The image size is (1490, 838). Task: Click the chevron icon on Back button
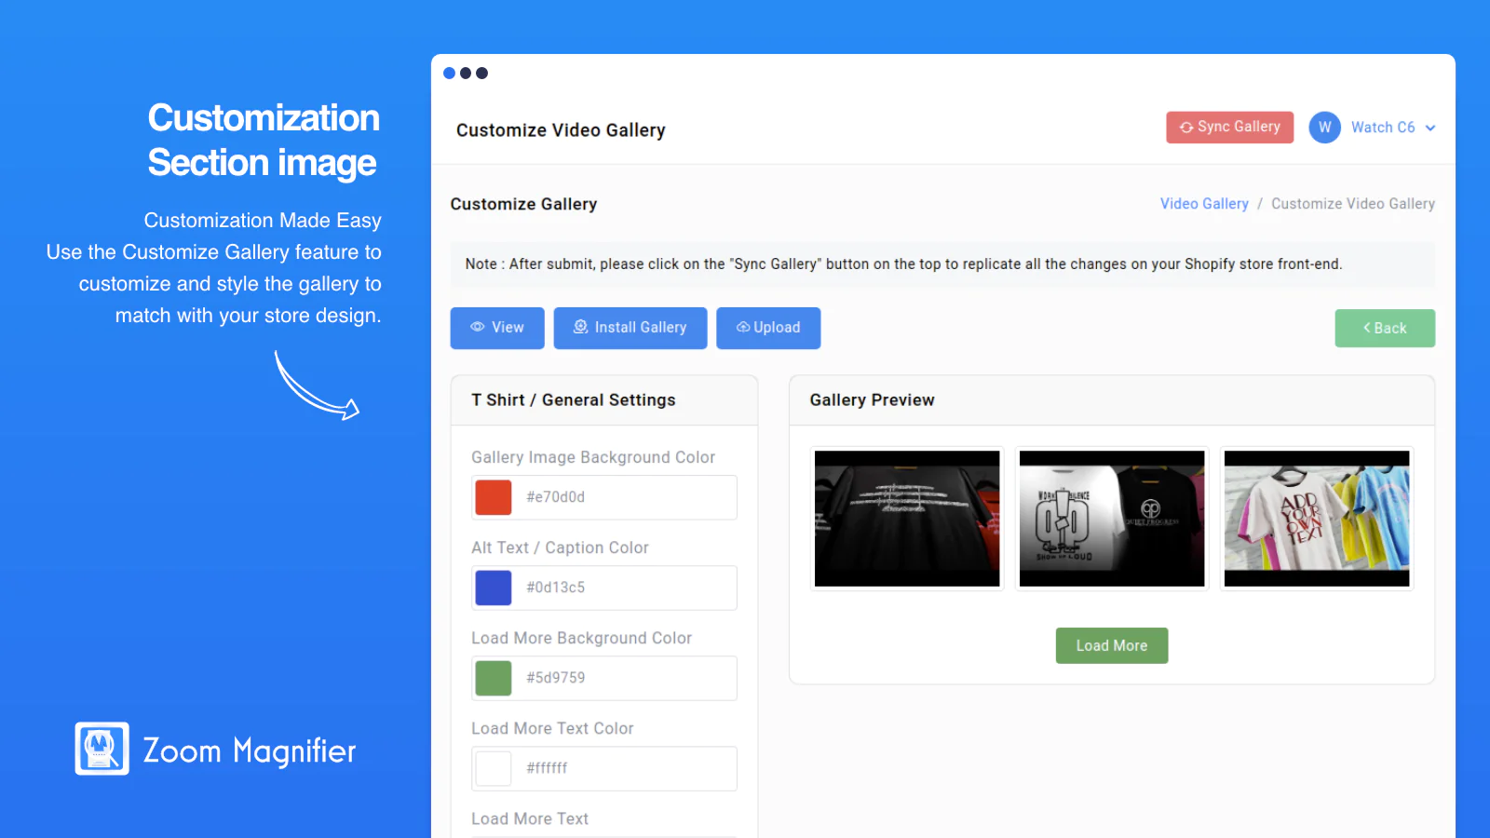coord(1367,328)
